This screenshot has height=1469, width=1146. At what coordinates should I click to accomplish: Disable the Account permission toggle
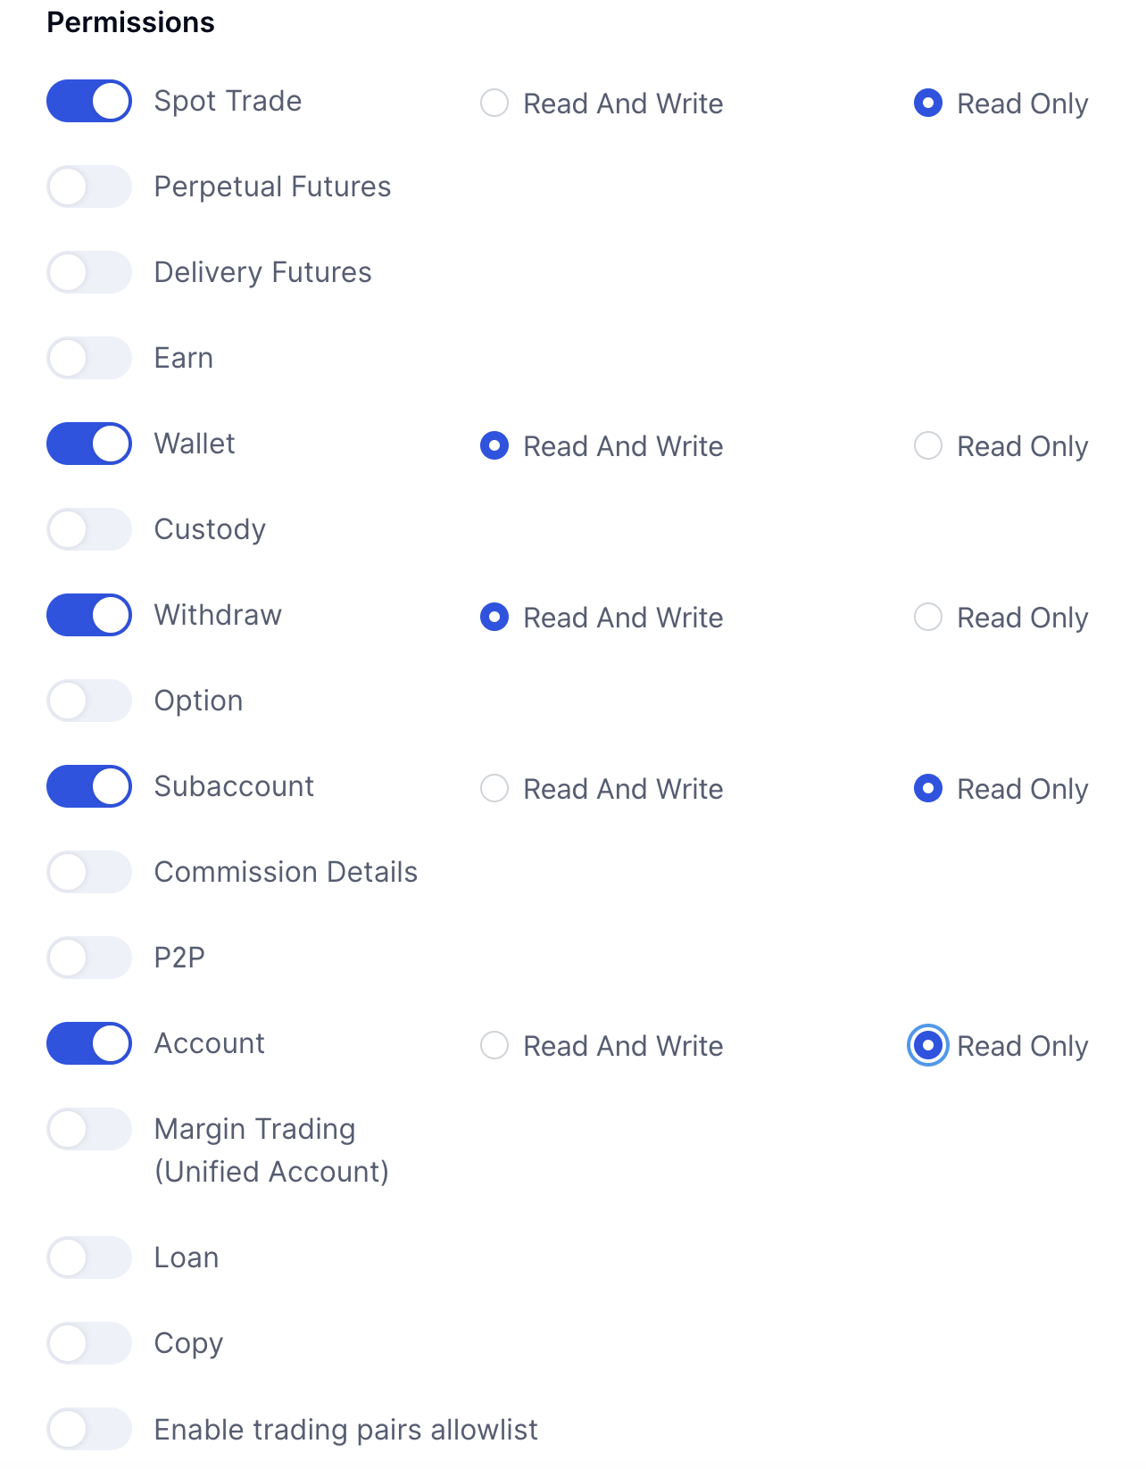[88, 1043]
